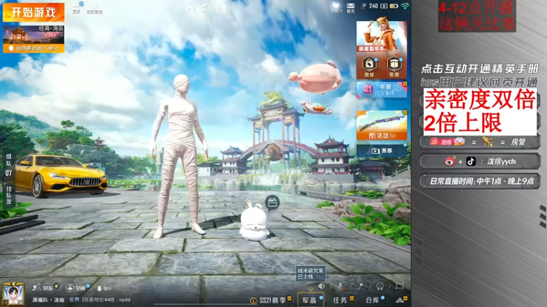
Task: Open the 赛事 esports button
Action: click(382, 151)
